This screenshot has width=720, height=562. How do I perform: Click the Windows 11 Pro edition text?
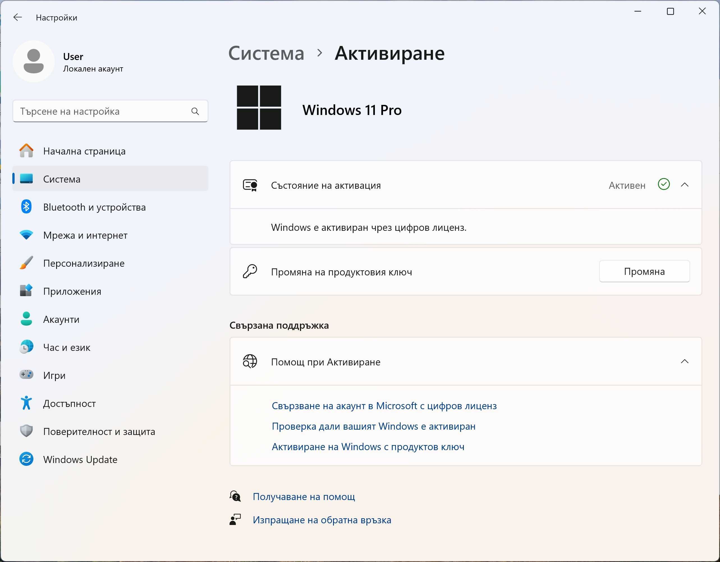click(352, 110)
